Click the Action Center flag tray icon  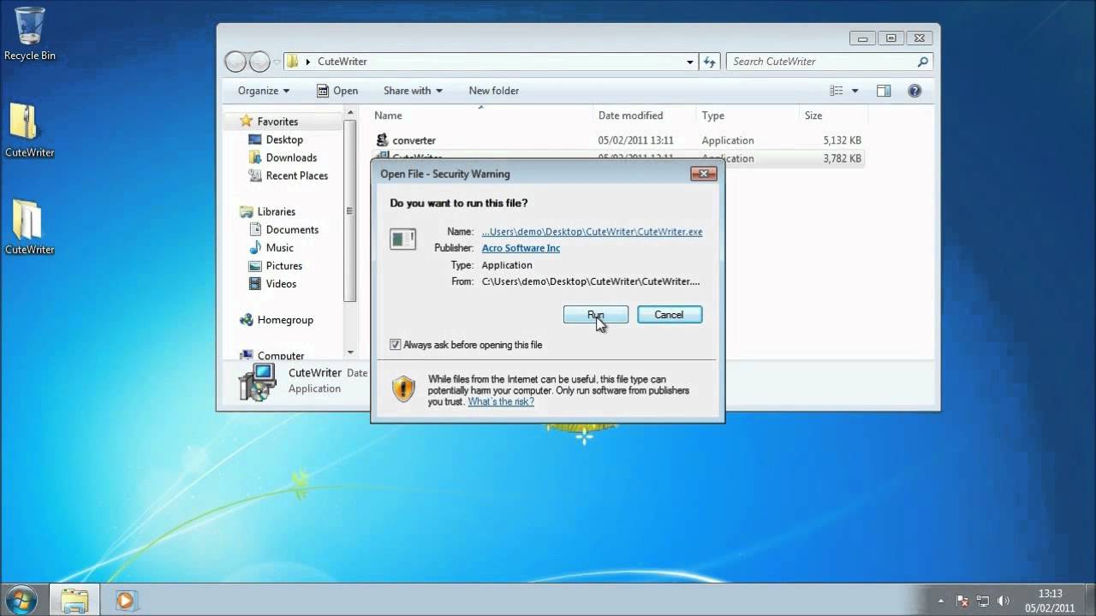tap(962, 601)
